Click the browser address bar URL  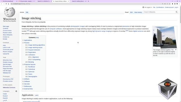[x=21, y=4]
